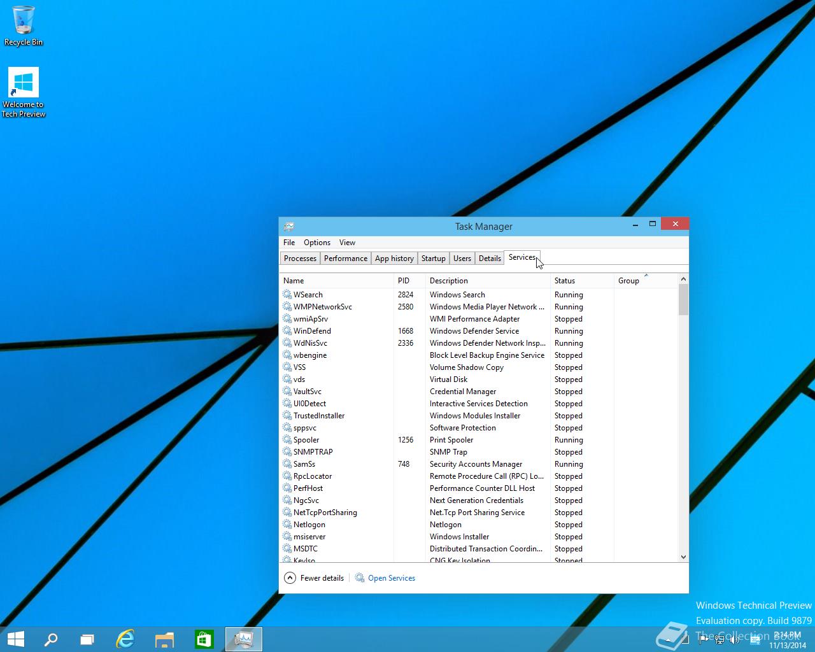Select the NetTcpPortSharing service row
This screenshot has height=652, width=815.
(x=479, y=512)
